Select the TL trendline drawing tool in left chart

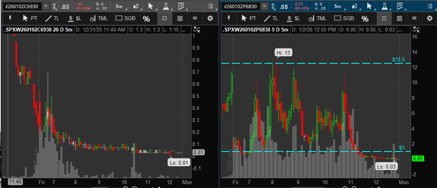[x=54, y=18]
